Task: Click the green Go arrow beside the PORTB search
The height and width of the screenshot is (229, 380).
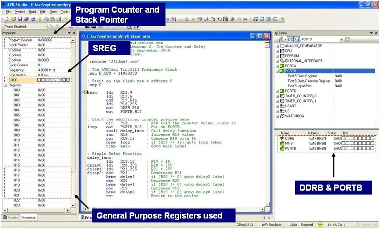Action: pos(347,39)
